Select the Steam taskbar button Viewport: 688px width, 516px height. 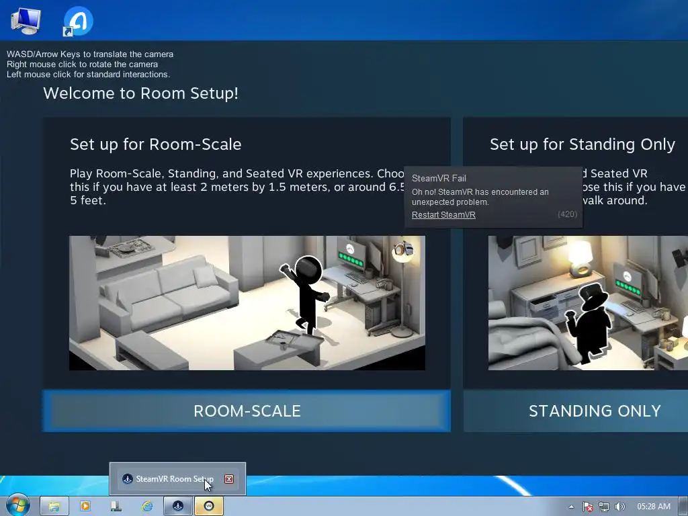(177, 506)
